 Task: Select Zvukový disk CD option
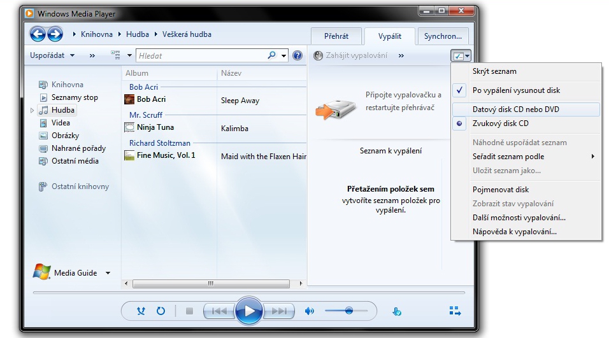(526, 123)
